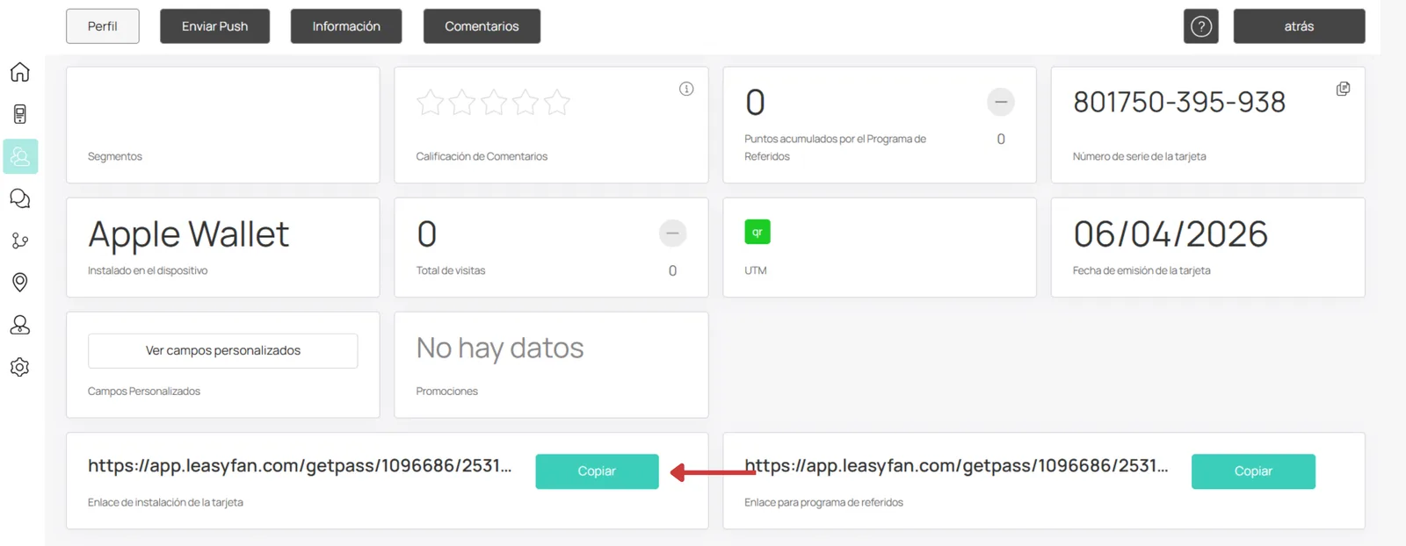The width and height of the screenshot is (1406, 546).
Task: Open the chat messages icon in the sidebar
Action: [19, 198]
